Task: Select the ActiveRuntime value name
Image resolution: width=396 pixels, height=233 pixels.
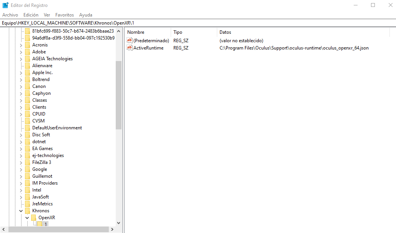Action: point(148,48)
